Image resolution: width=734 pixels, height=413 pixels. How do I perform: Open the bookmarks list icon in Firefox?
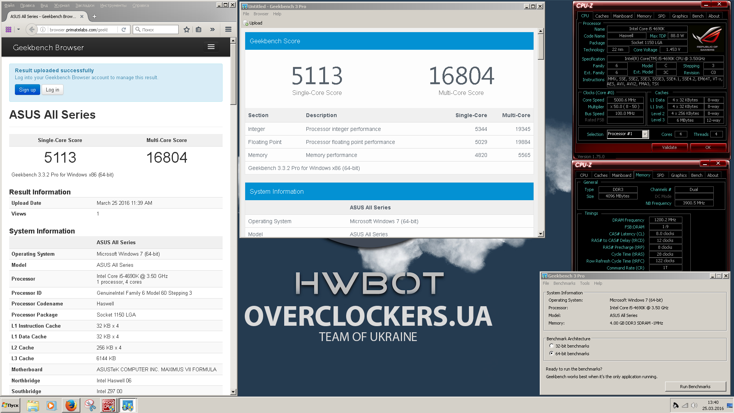[199, 29]
